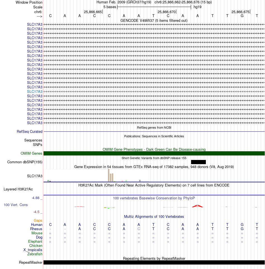Click SLC17A3 label beside GTEx expression chart
Image resolution: width=265 pixels, height=269 pixels.
(35, 176)
